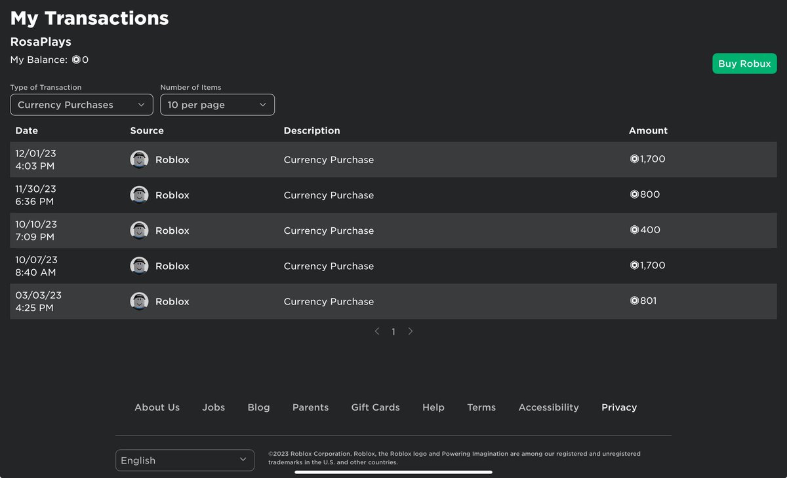The image size is (787, 478).
Task: Click Currency Purchase description in 03/03/23 row
Action: coord(329,301)
